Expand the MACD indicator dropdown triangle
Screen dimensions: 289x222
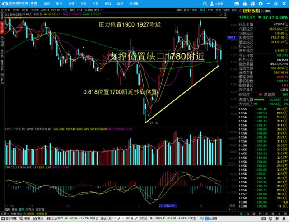pyautogui.click(x=5, y=168)
